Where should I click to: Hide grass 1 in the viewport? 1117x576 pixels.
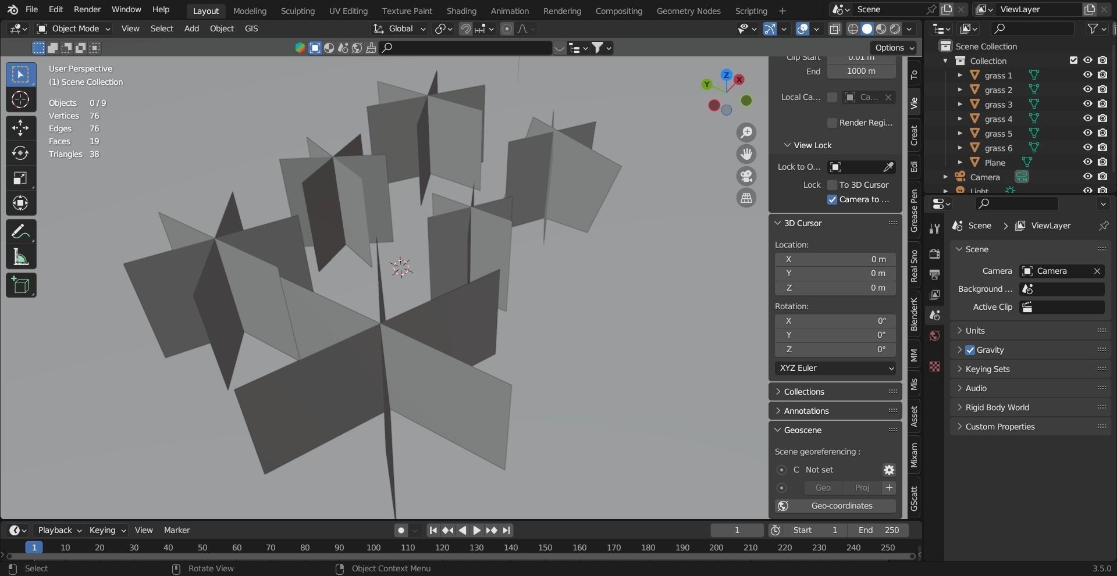(x=1087, y=75)
